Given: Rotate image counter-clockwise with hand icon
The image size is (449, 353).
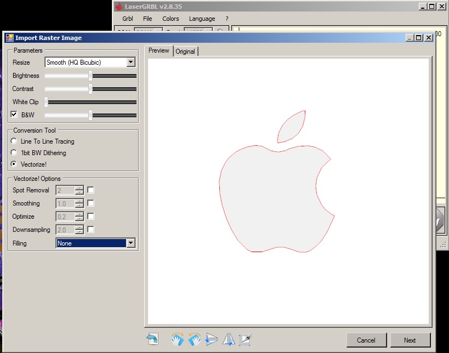Looking at the screenshot, I should click(194, 339).
